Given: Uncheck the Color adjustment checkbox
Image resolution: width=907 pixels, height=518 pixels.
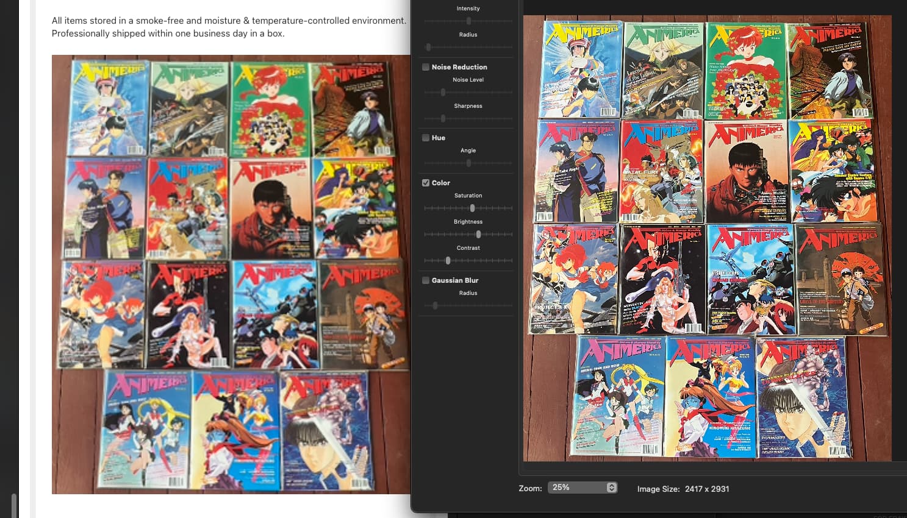Looking at the screenshot, I should pos(426,183).
